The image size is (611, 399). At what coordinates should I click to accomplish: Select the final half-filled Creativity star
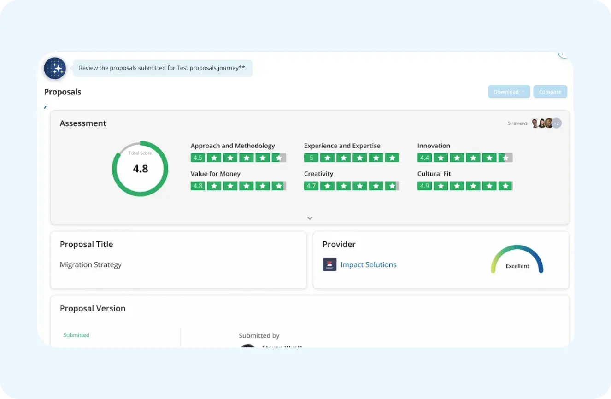tap(392, 186)
